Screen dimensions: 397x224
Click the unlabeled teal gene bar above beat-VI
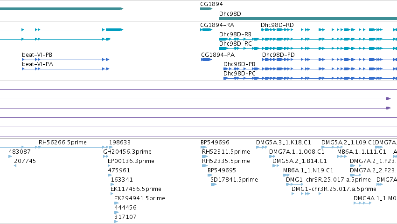coord(62,9)
